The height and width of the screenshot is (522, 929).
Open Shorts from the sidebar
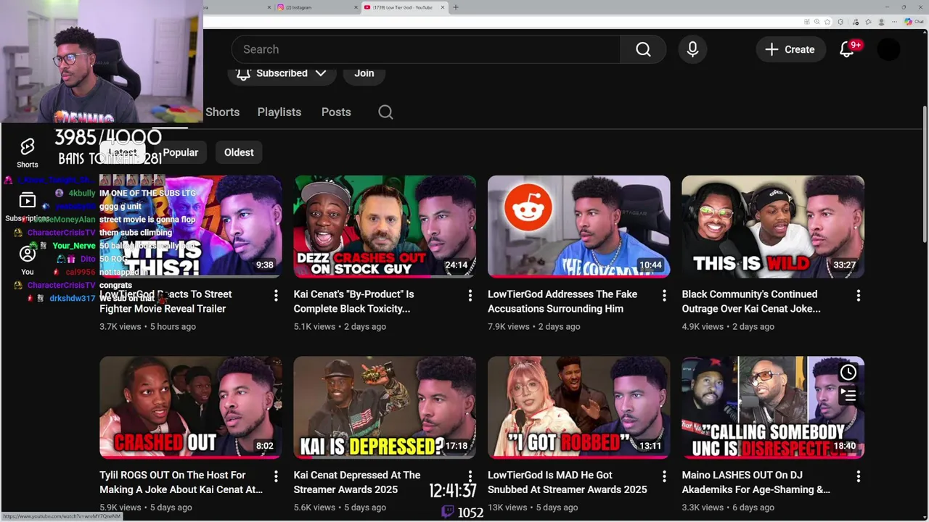click(x=28, y=153)
